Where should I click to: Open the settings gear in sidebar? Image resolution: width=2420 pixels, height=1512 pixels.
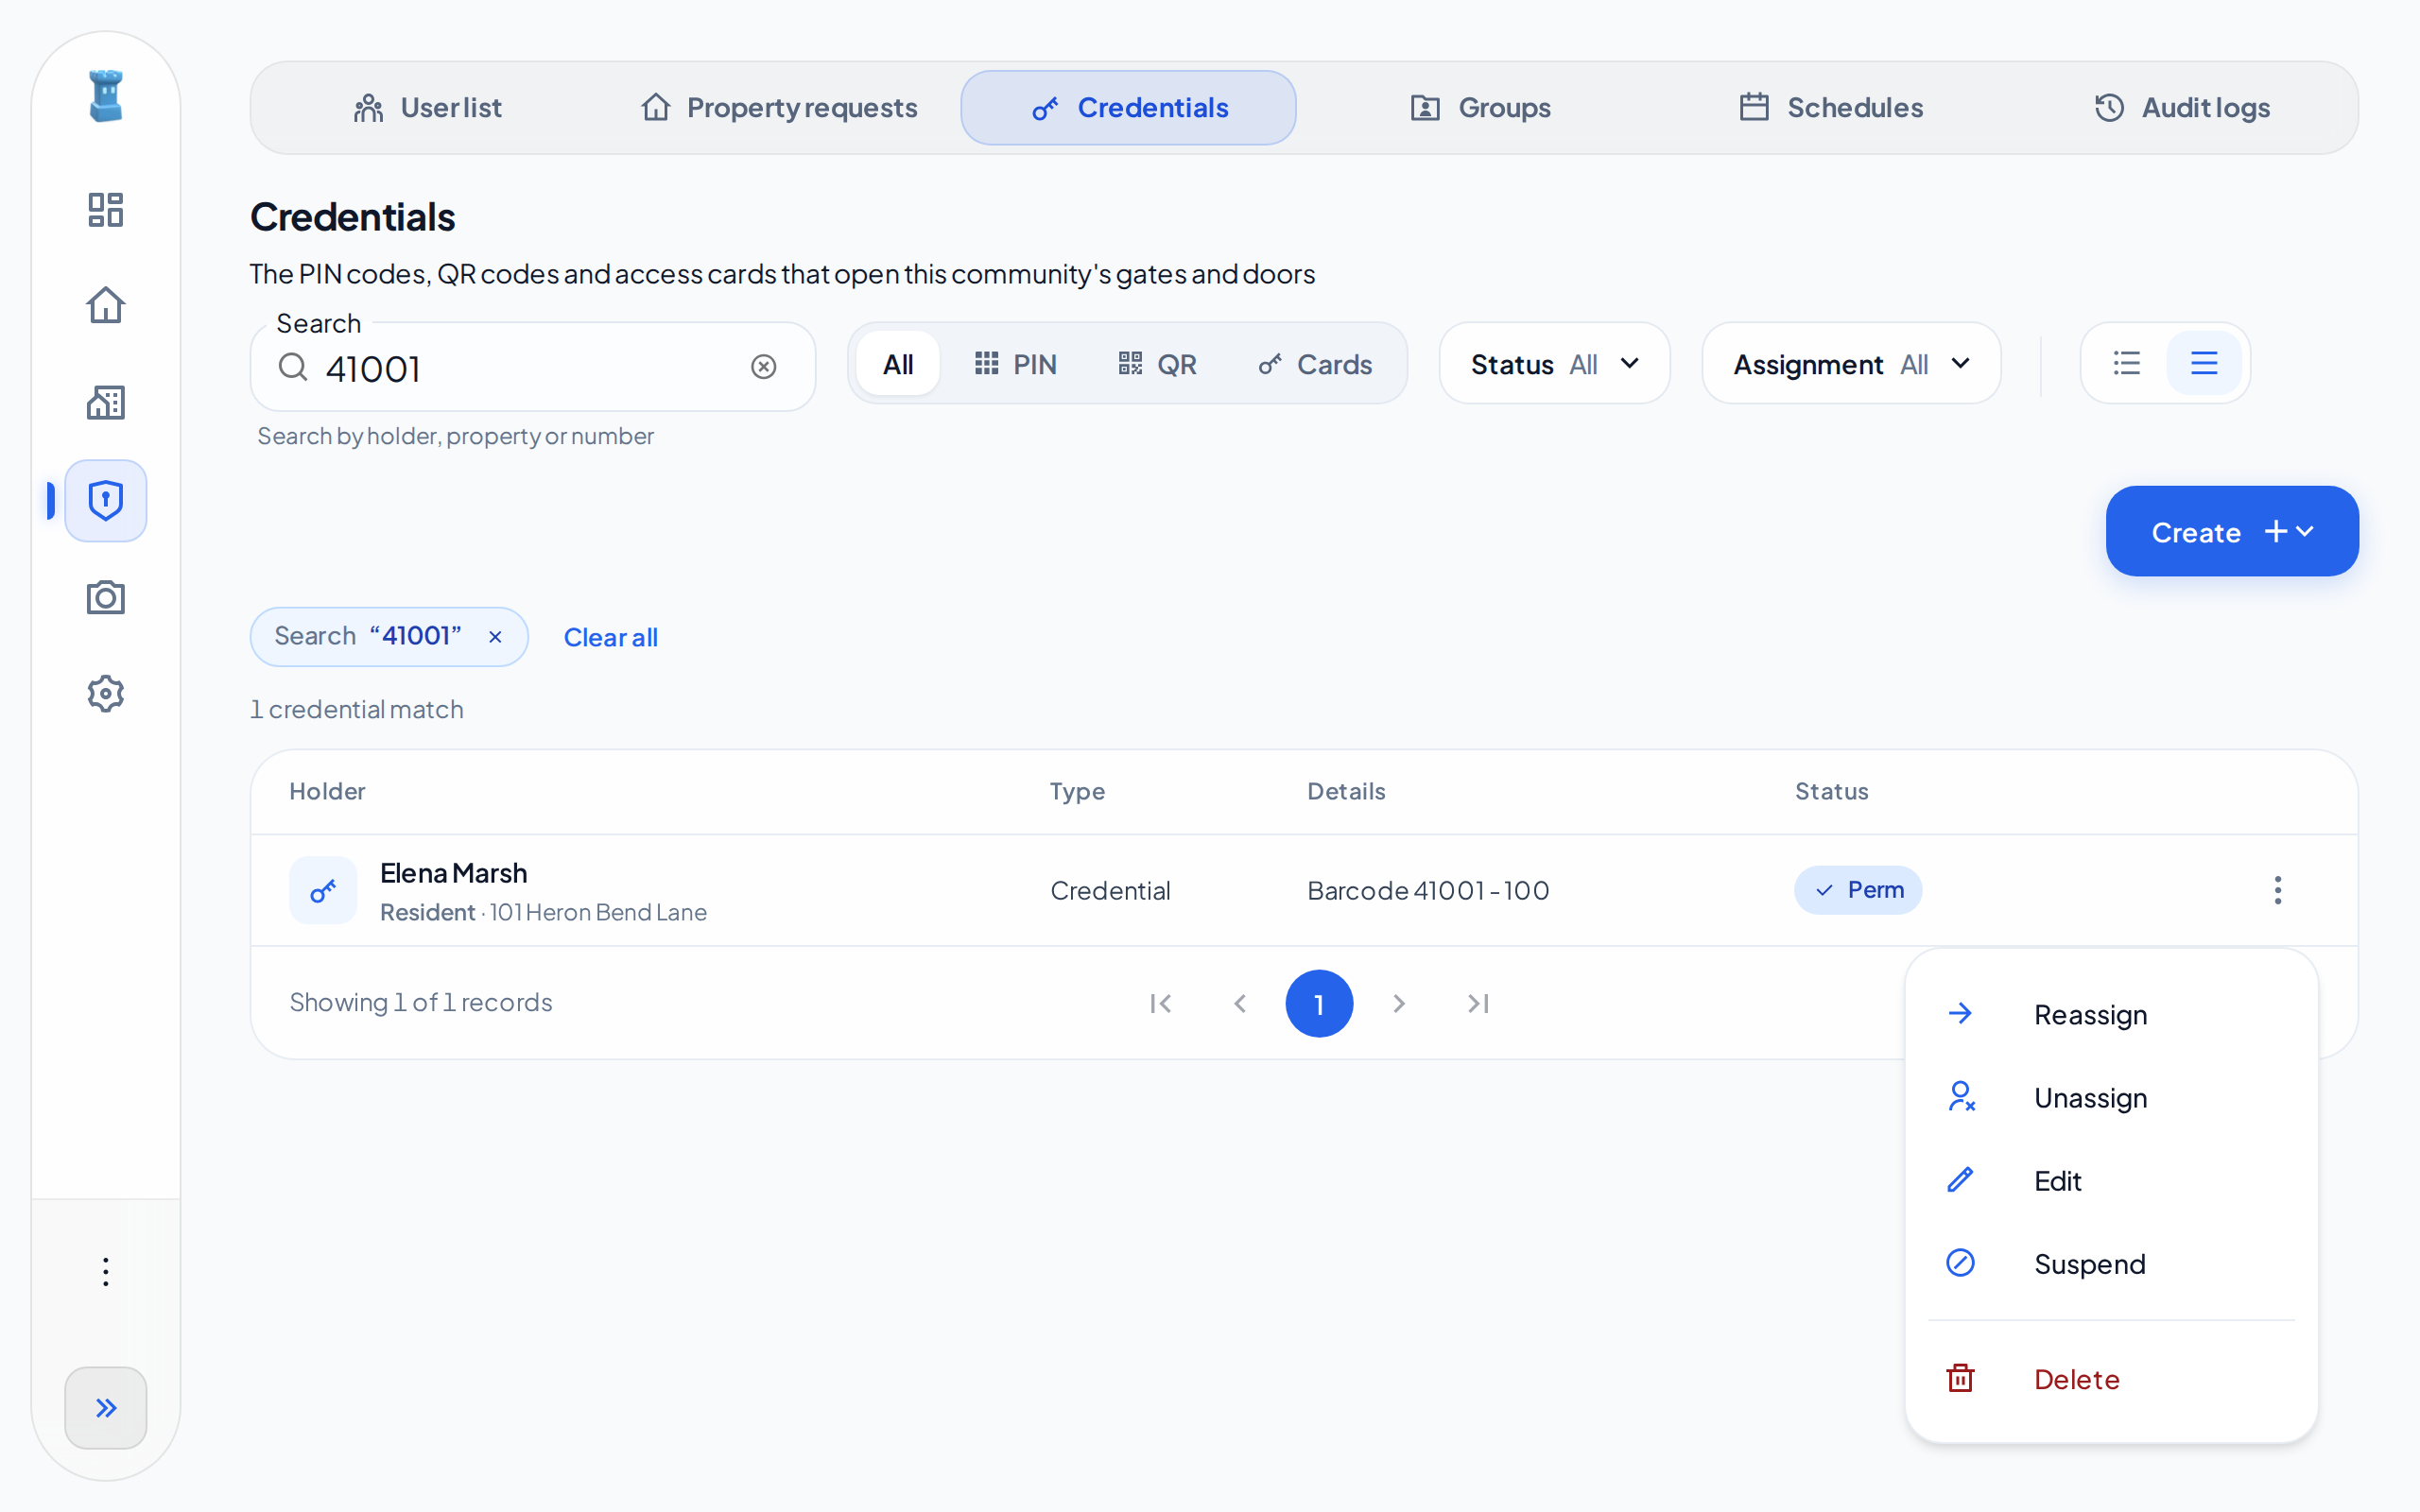105,693
